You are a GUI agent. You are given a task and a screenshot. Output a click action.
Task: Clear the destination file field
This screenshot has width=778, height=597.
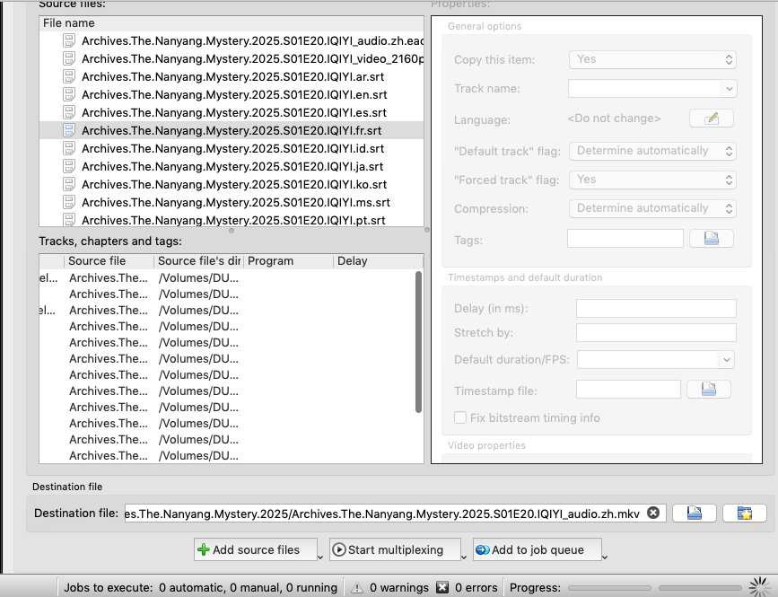pyautogui.click(x=653, y=513)
